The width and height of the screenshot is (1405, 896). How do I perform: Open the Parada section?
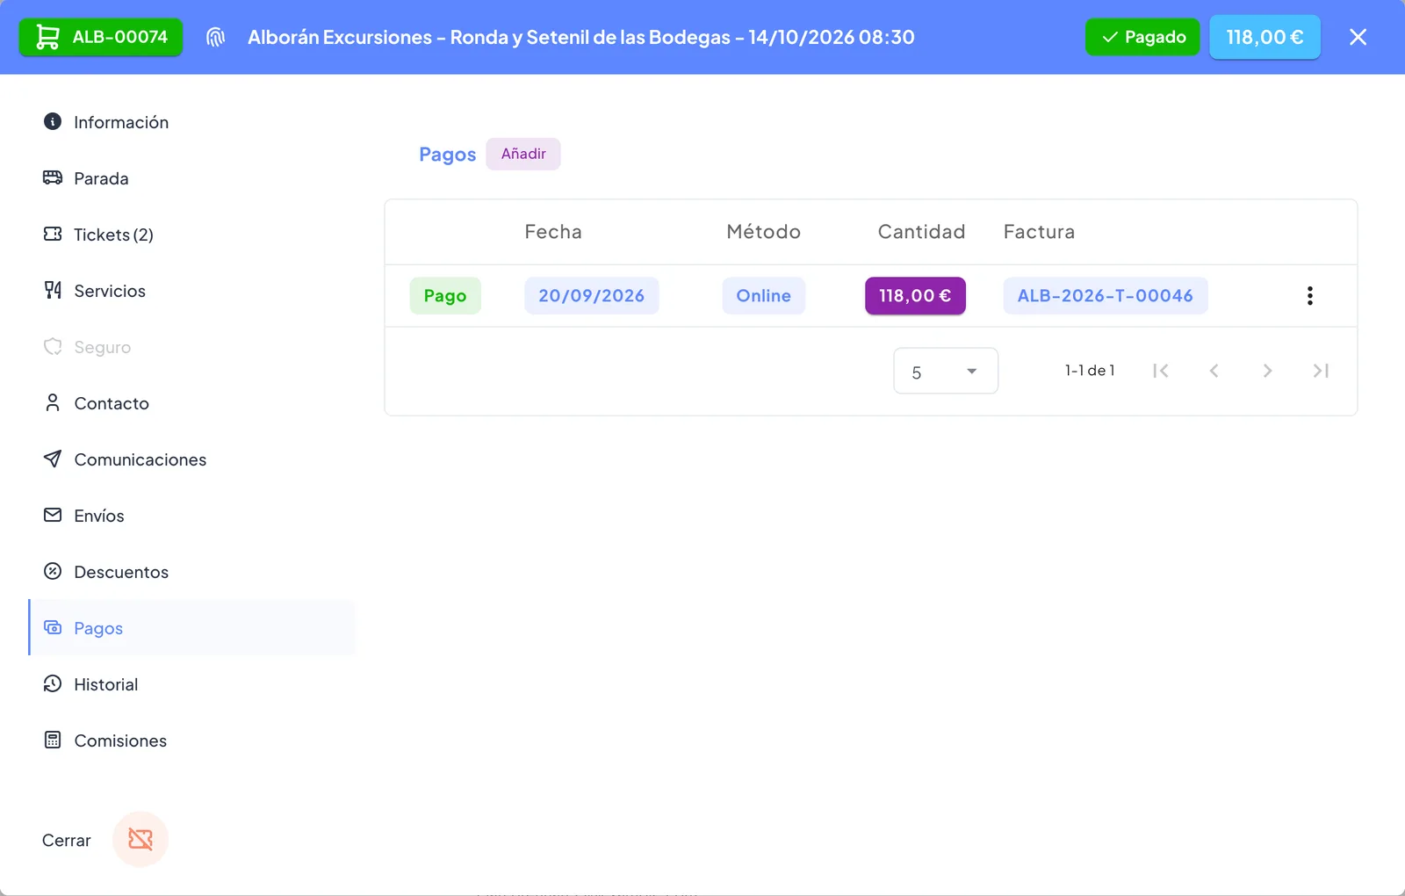coord(192,178)
